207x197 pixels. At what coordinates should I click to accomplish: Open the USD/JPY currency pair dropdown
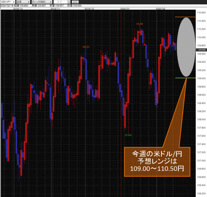click(x=8, y=2)
